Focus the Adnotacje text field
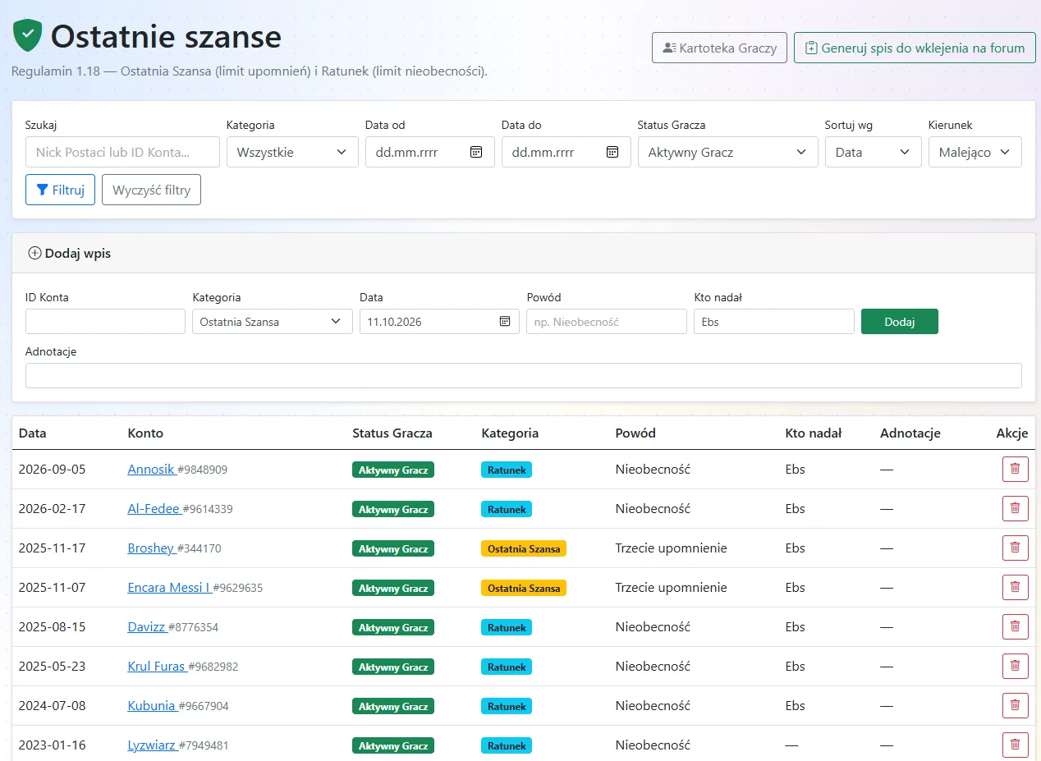 coord(524,375)
